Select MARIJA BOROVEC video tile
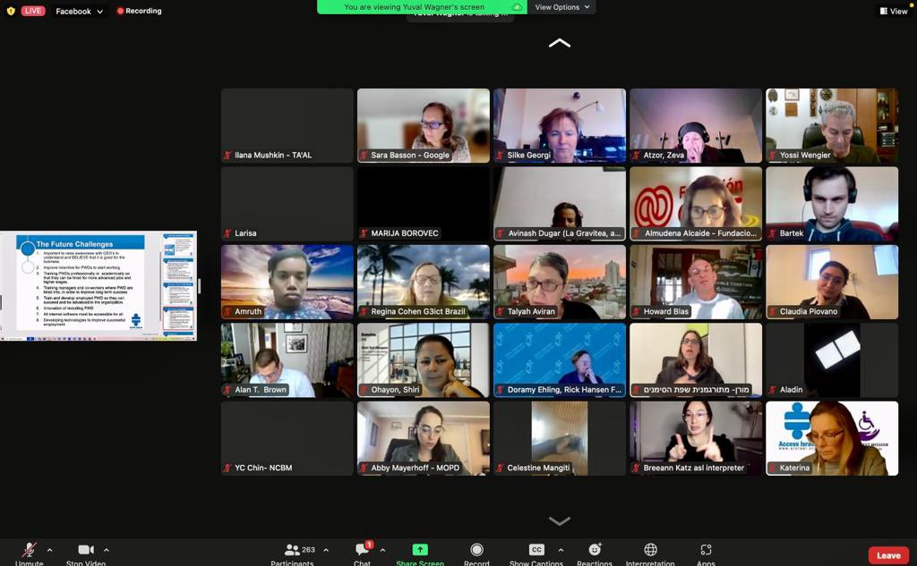 [x=424, y=204]
